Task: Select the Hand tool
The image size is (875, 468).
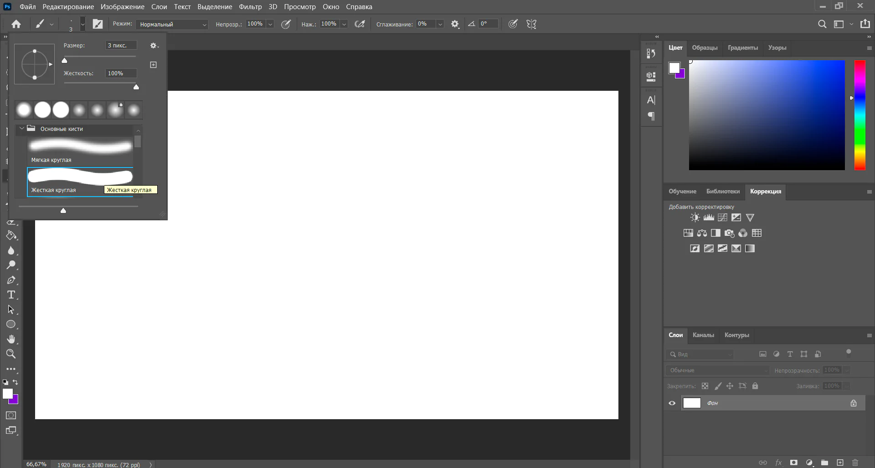Action: [x=11, y=339]
